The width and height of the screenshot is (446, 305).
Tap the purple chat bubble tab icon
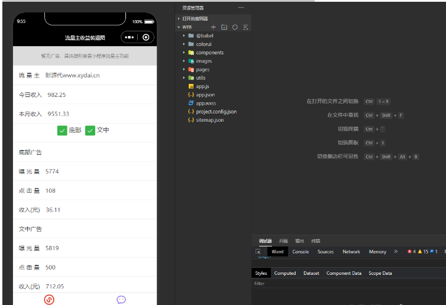(x=121, y=299)
